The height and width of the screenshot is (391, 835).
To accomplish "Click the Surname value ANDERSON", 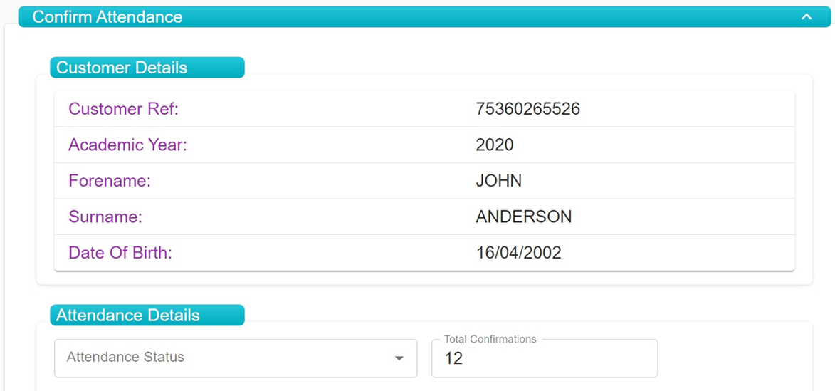I will (523, 217).
